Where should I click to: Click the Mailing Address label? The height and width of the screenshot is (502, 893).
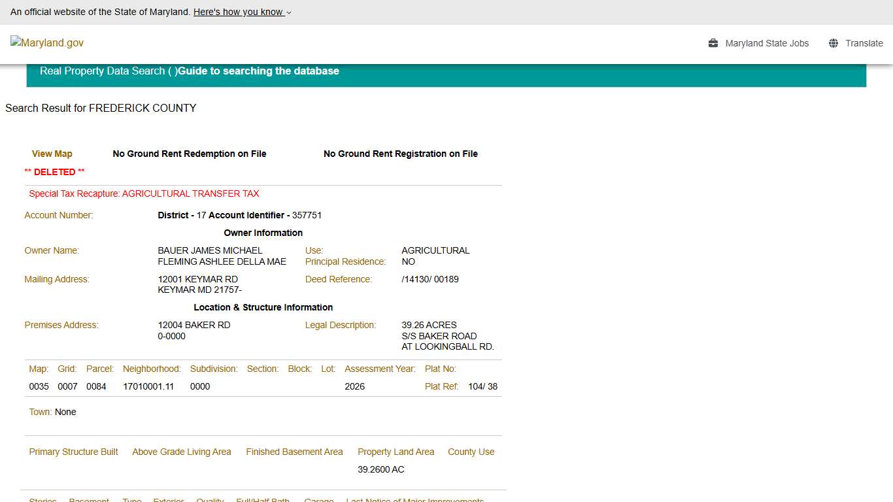coord(57,279)
